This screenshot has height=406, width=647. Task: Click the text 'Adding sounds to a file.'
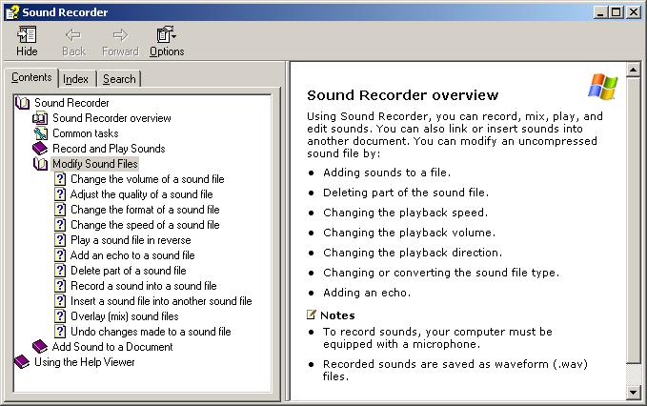pos(387,173)
